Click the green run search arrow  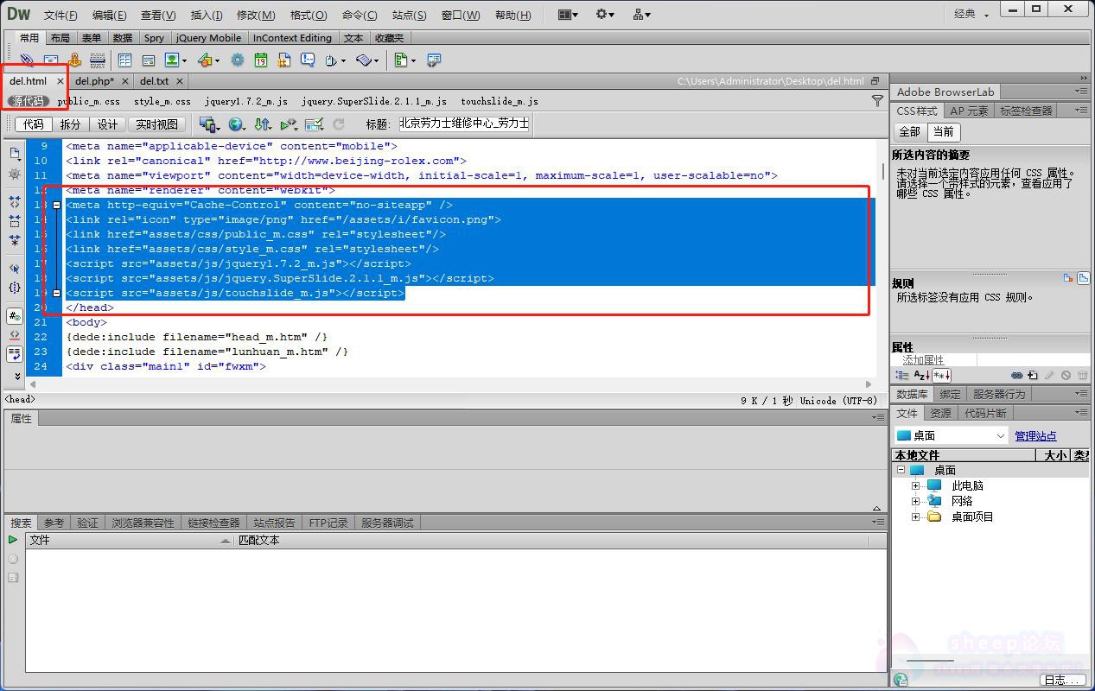click(13, 540)
